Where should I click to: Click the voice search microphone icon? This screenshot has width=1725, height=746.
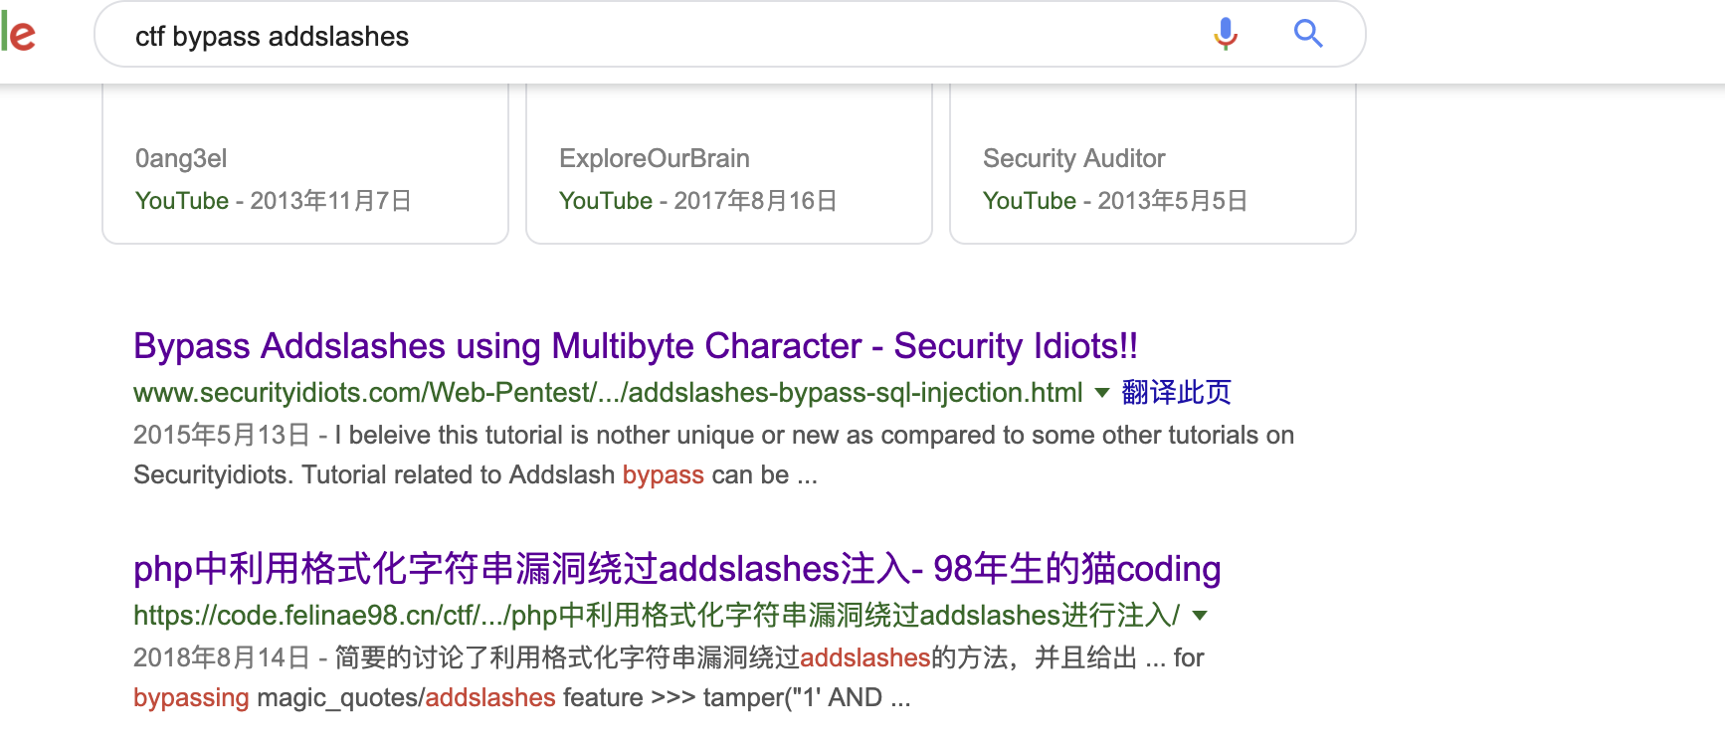(1226, 35)
